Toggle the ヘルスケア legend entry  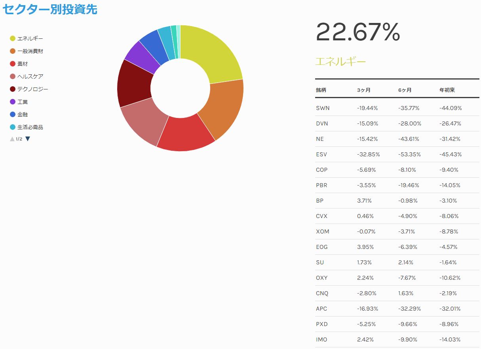click(x=27, y=76)
